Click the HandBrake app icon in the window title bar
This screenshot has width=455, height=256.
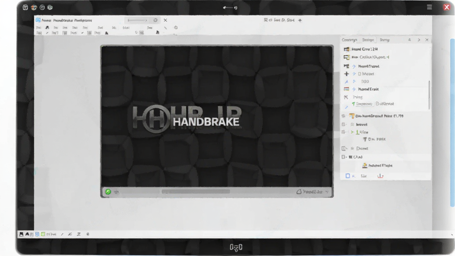38,20
